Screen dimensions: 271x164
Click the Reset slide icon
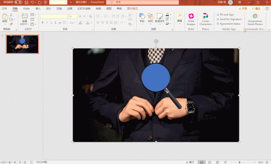pos(32,19)
